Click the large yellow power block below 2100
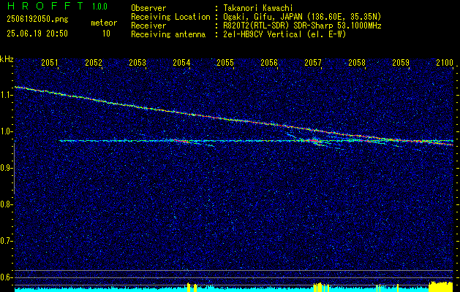 [x=441, y=286]
